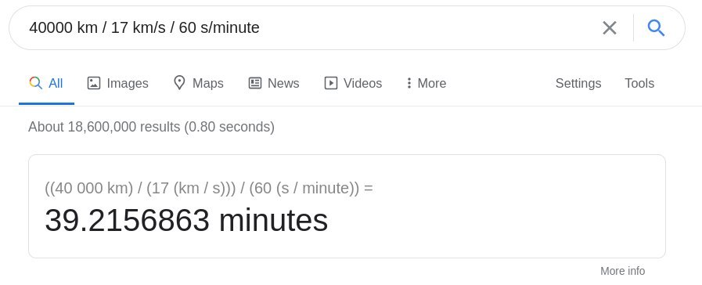Select the All results tab label
Viewport: 702px width, 285px height.
[x=56, y=83]
